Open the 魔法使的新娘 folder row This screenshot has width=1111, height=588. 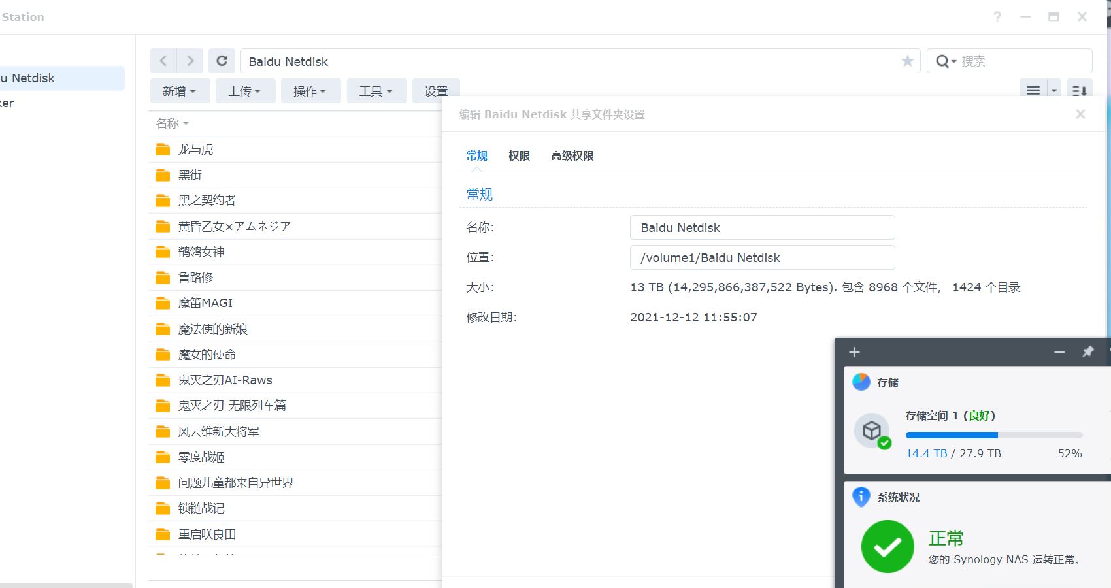point(295,329)
